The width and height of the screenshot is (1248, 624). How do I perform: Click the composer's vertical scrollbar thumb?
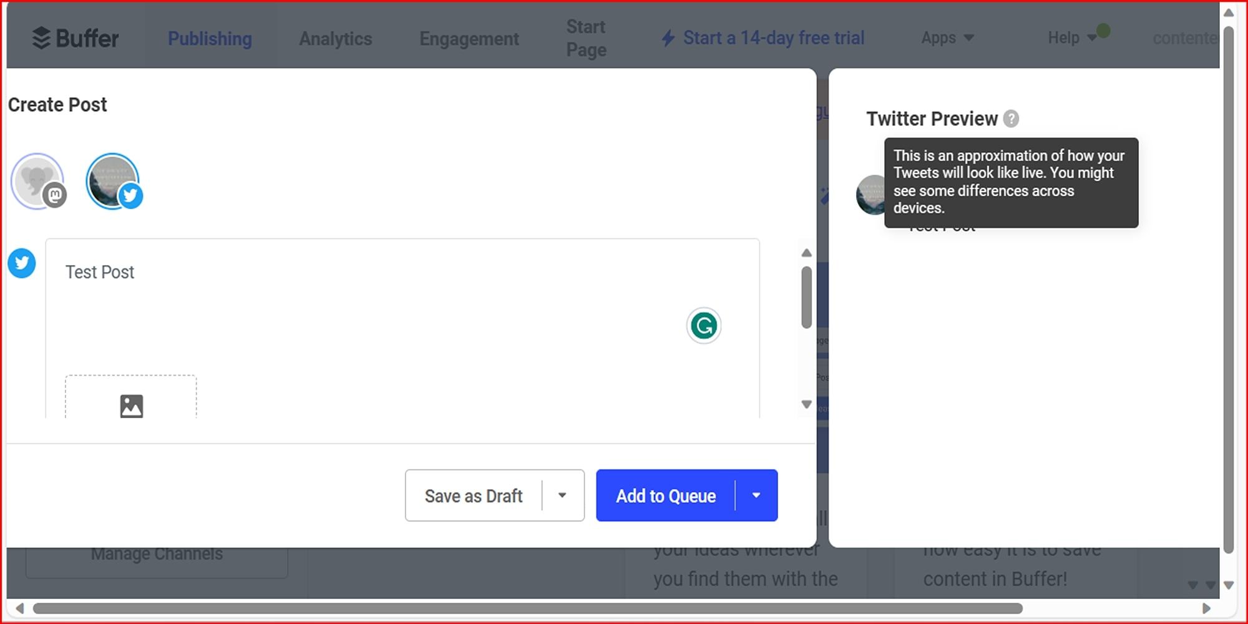806,297
